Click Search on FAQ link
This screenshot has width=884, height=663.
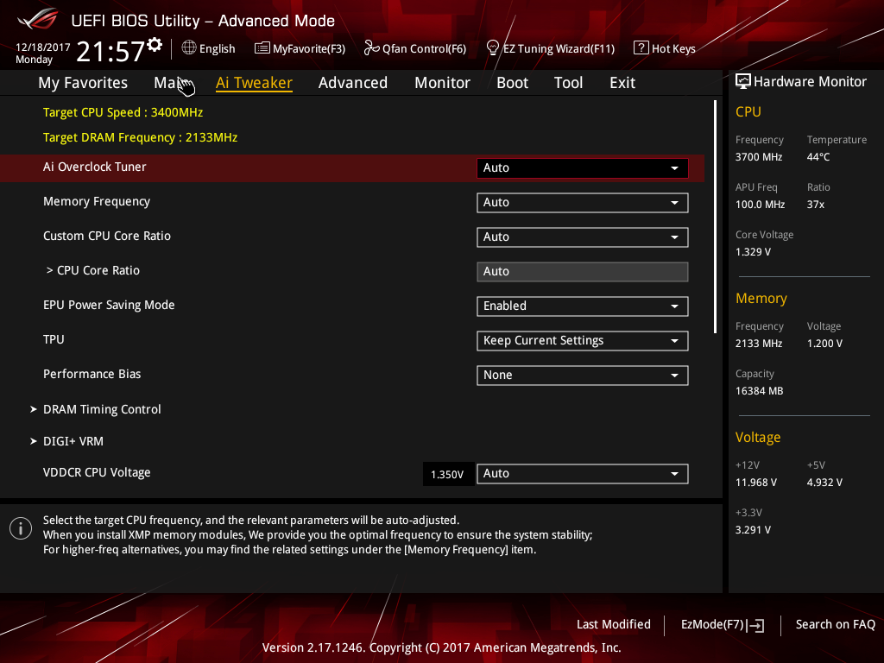pos(836,625)
